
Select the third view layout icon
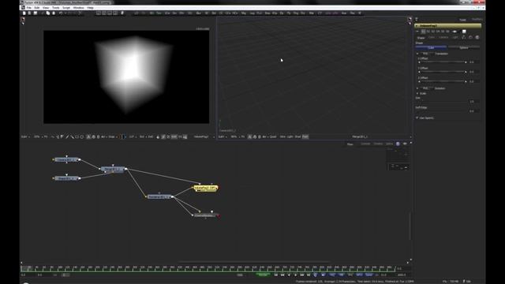(x=110, y=13)
